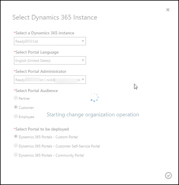Screen dimensions: 179x185
Task: Select the Customer Self-Service Portal option
Action: point(16,146)
